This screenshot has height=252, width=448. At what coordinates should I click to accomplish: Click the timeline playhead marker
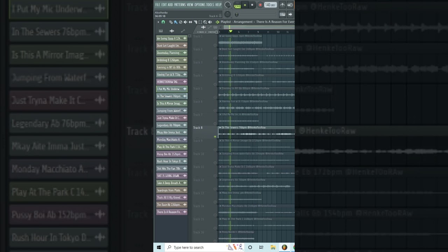(x=231, y=31)
